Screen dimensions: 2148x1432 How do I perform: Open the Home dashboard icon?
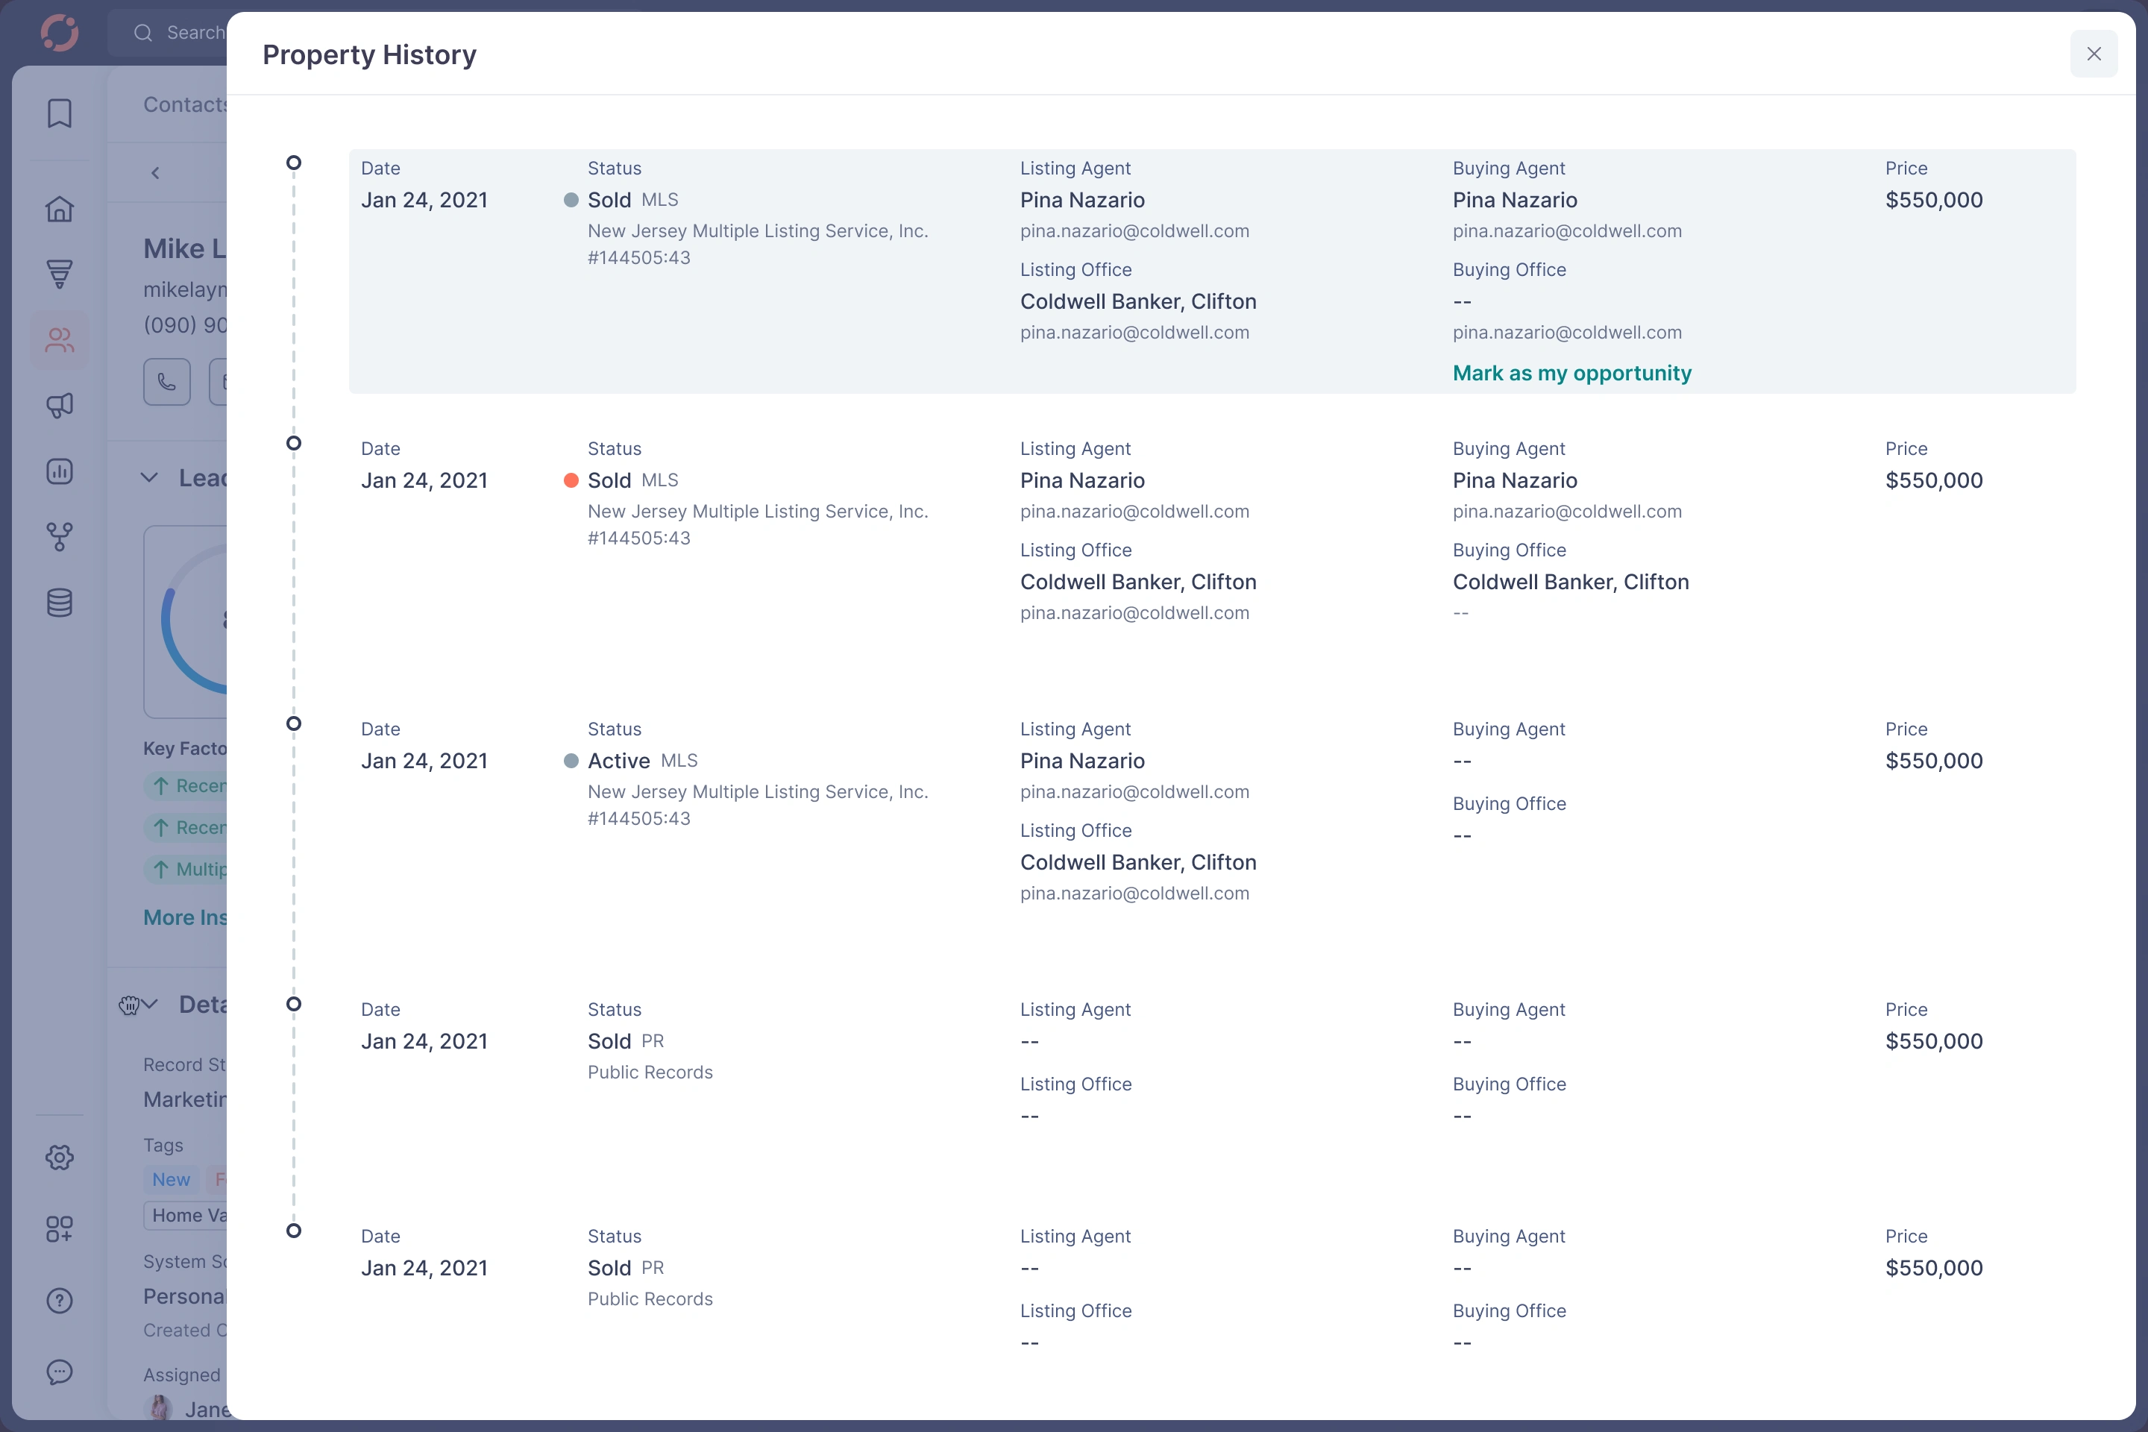[60, 208]
